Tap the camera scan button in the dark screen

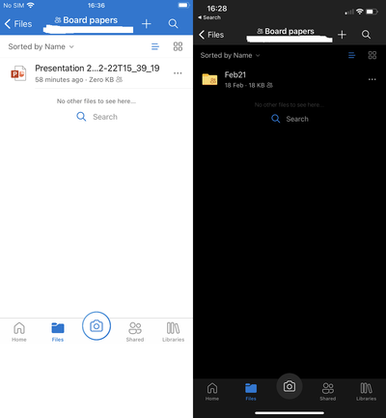tap(289, 386)
